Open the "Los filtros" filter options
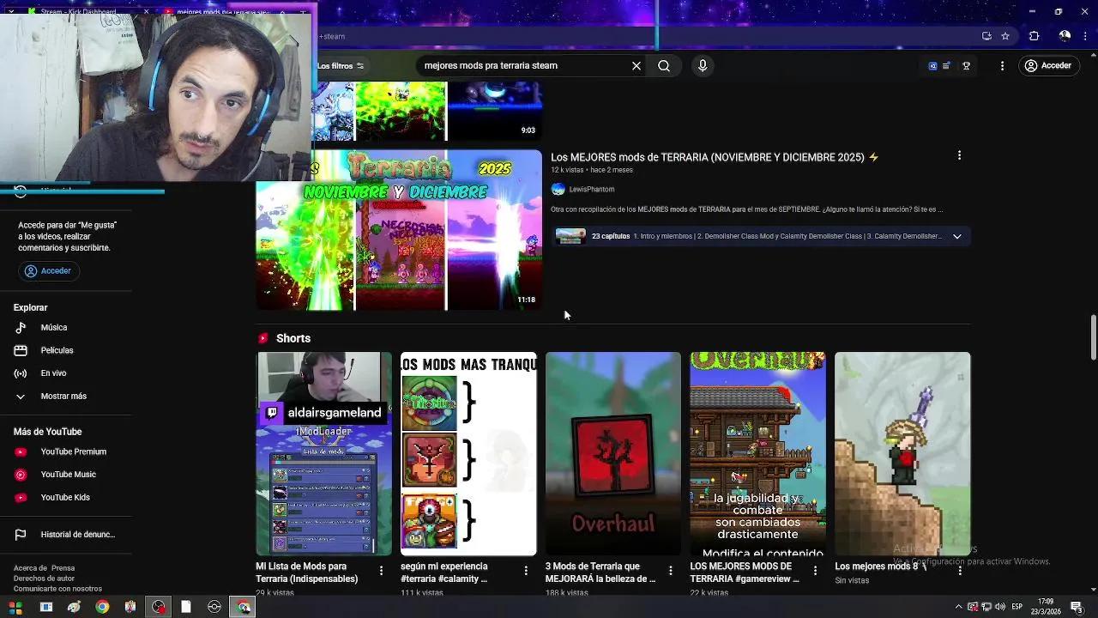 [x=341, y=65]
